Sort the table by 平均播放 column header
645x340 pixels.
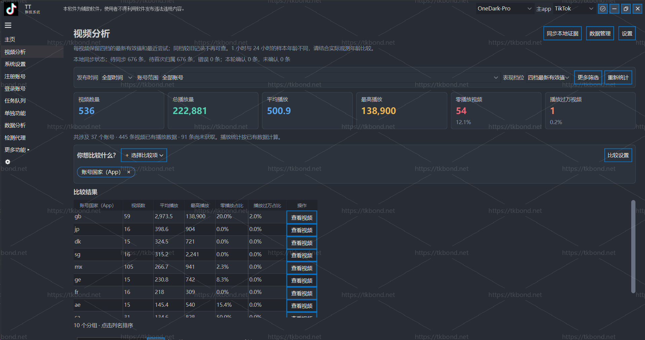pos(169,205)
